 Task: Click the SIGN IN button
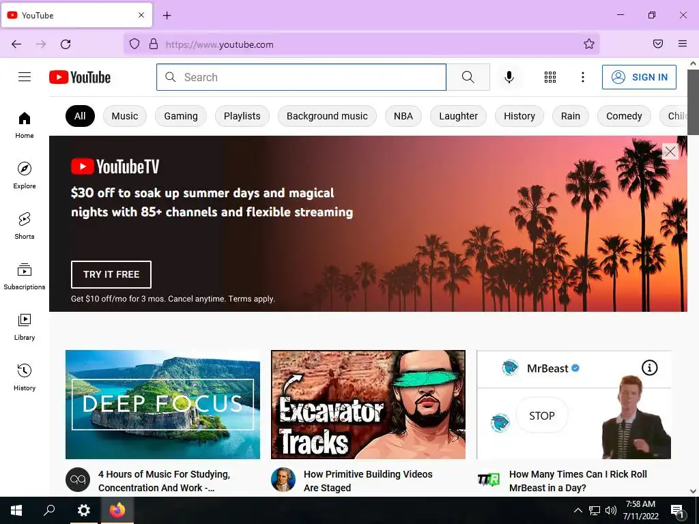click(x=639, y=77)
